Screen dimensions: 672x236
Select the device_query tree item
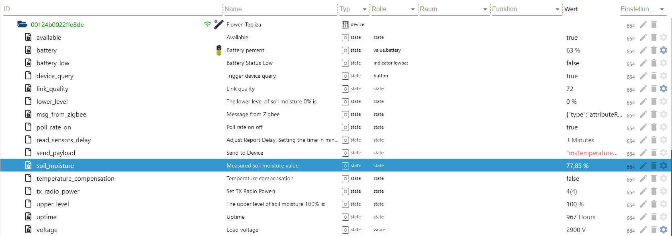[x=55, y=76]
